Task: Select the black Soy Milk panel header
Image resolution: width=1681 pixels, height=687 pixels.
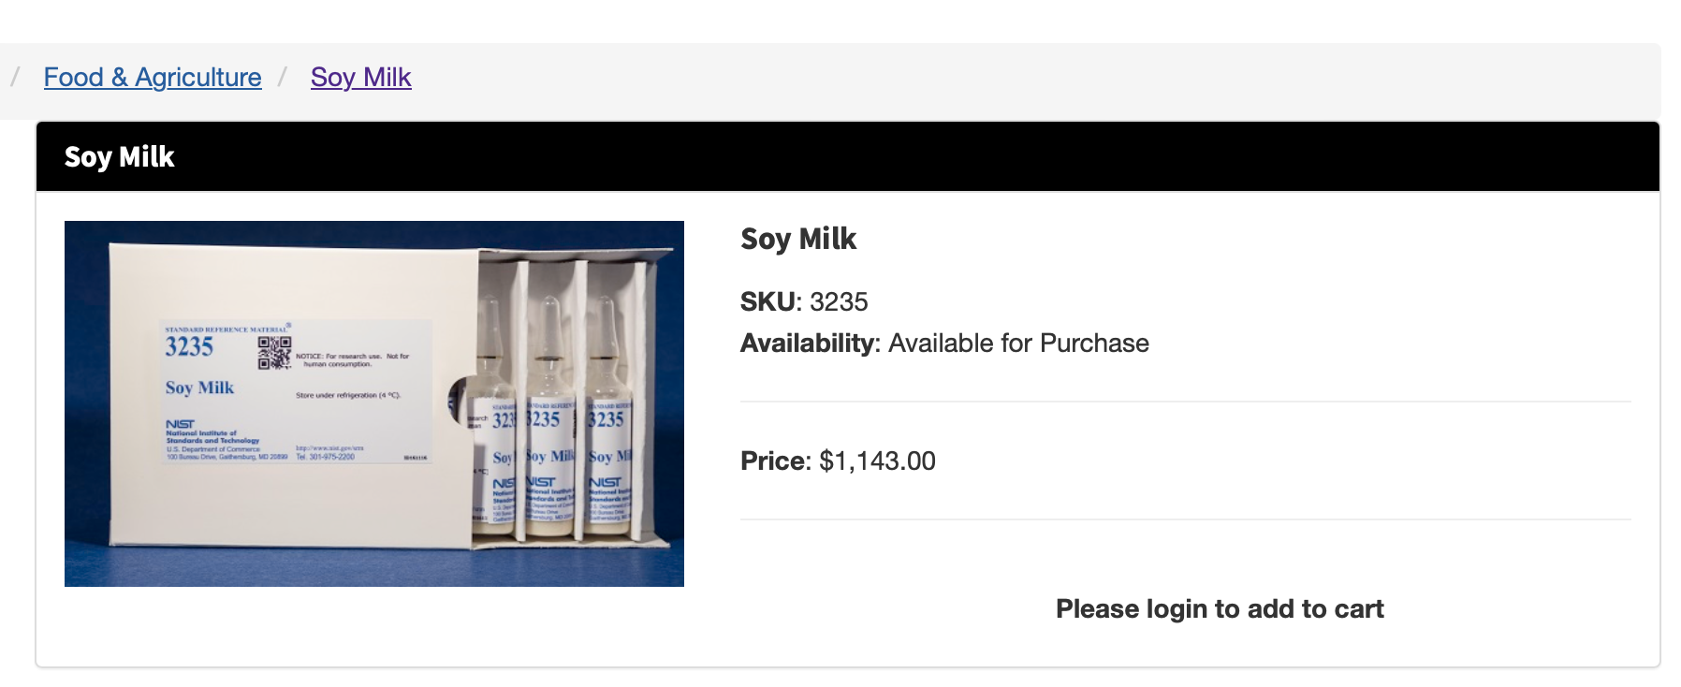Action: [x=848, y=156]
